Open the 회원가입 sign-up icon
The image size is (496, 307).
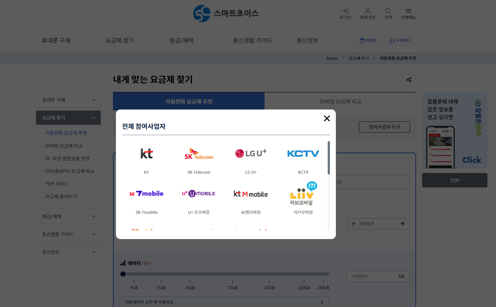point(367,13)
